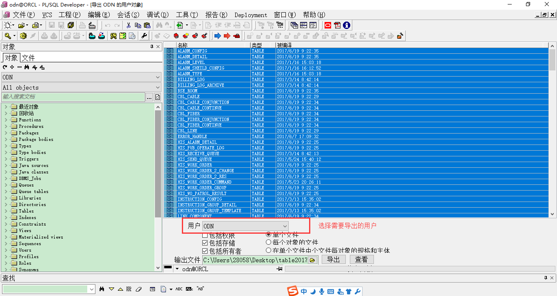Open the 会话(S) menu
Viewport: 557px width, 296px height.
click(128, 15)
